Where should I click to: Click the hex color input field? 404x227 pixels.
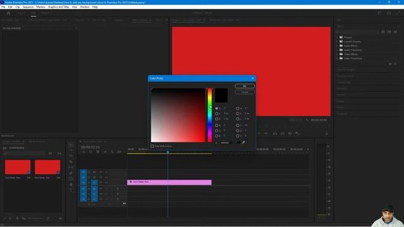pyautogui.click(x=226, y=143)
